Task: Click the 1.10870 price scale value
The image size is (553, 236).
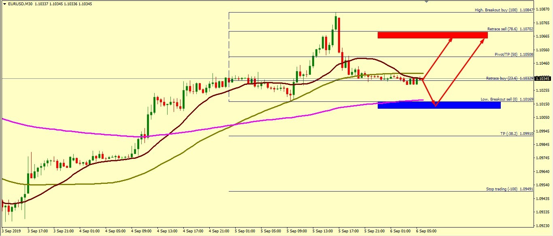Action: coord(543,9)
